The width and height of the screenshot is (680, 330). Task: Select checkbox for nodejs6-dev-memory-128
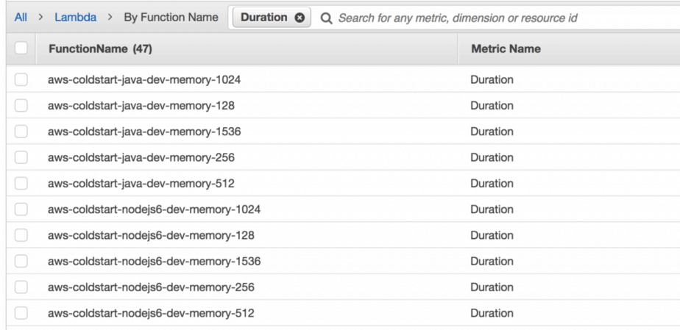point(21,235)
